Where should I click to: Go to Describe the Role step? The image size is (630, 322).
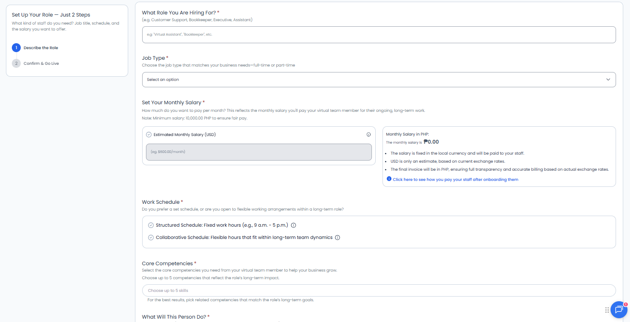(41, 48)
